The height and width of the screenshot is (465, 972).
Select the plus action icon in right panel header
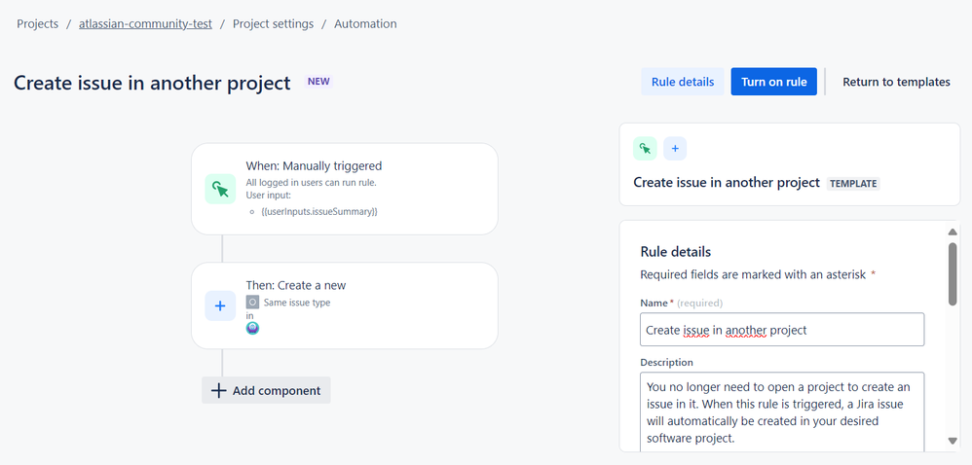pos(675,149)
